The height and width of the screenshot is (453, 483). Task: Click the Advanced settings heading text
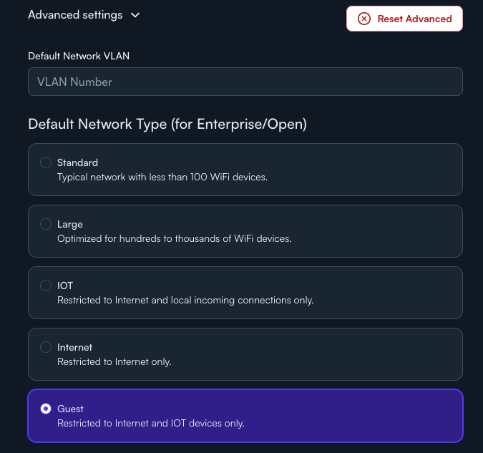pos(75,15)
